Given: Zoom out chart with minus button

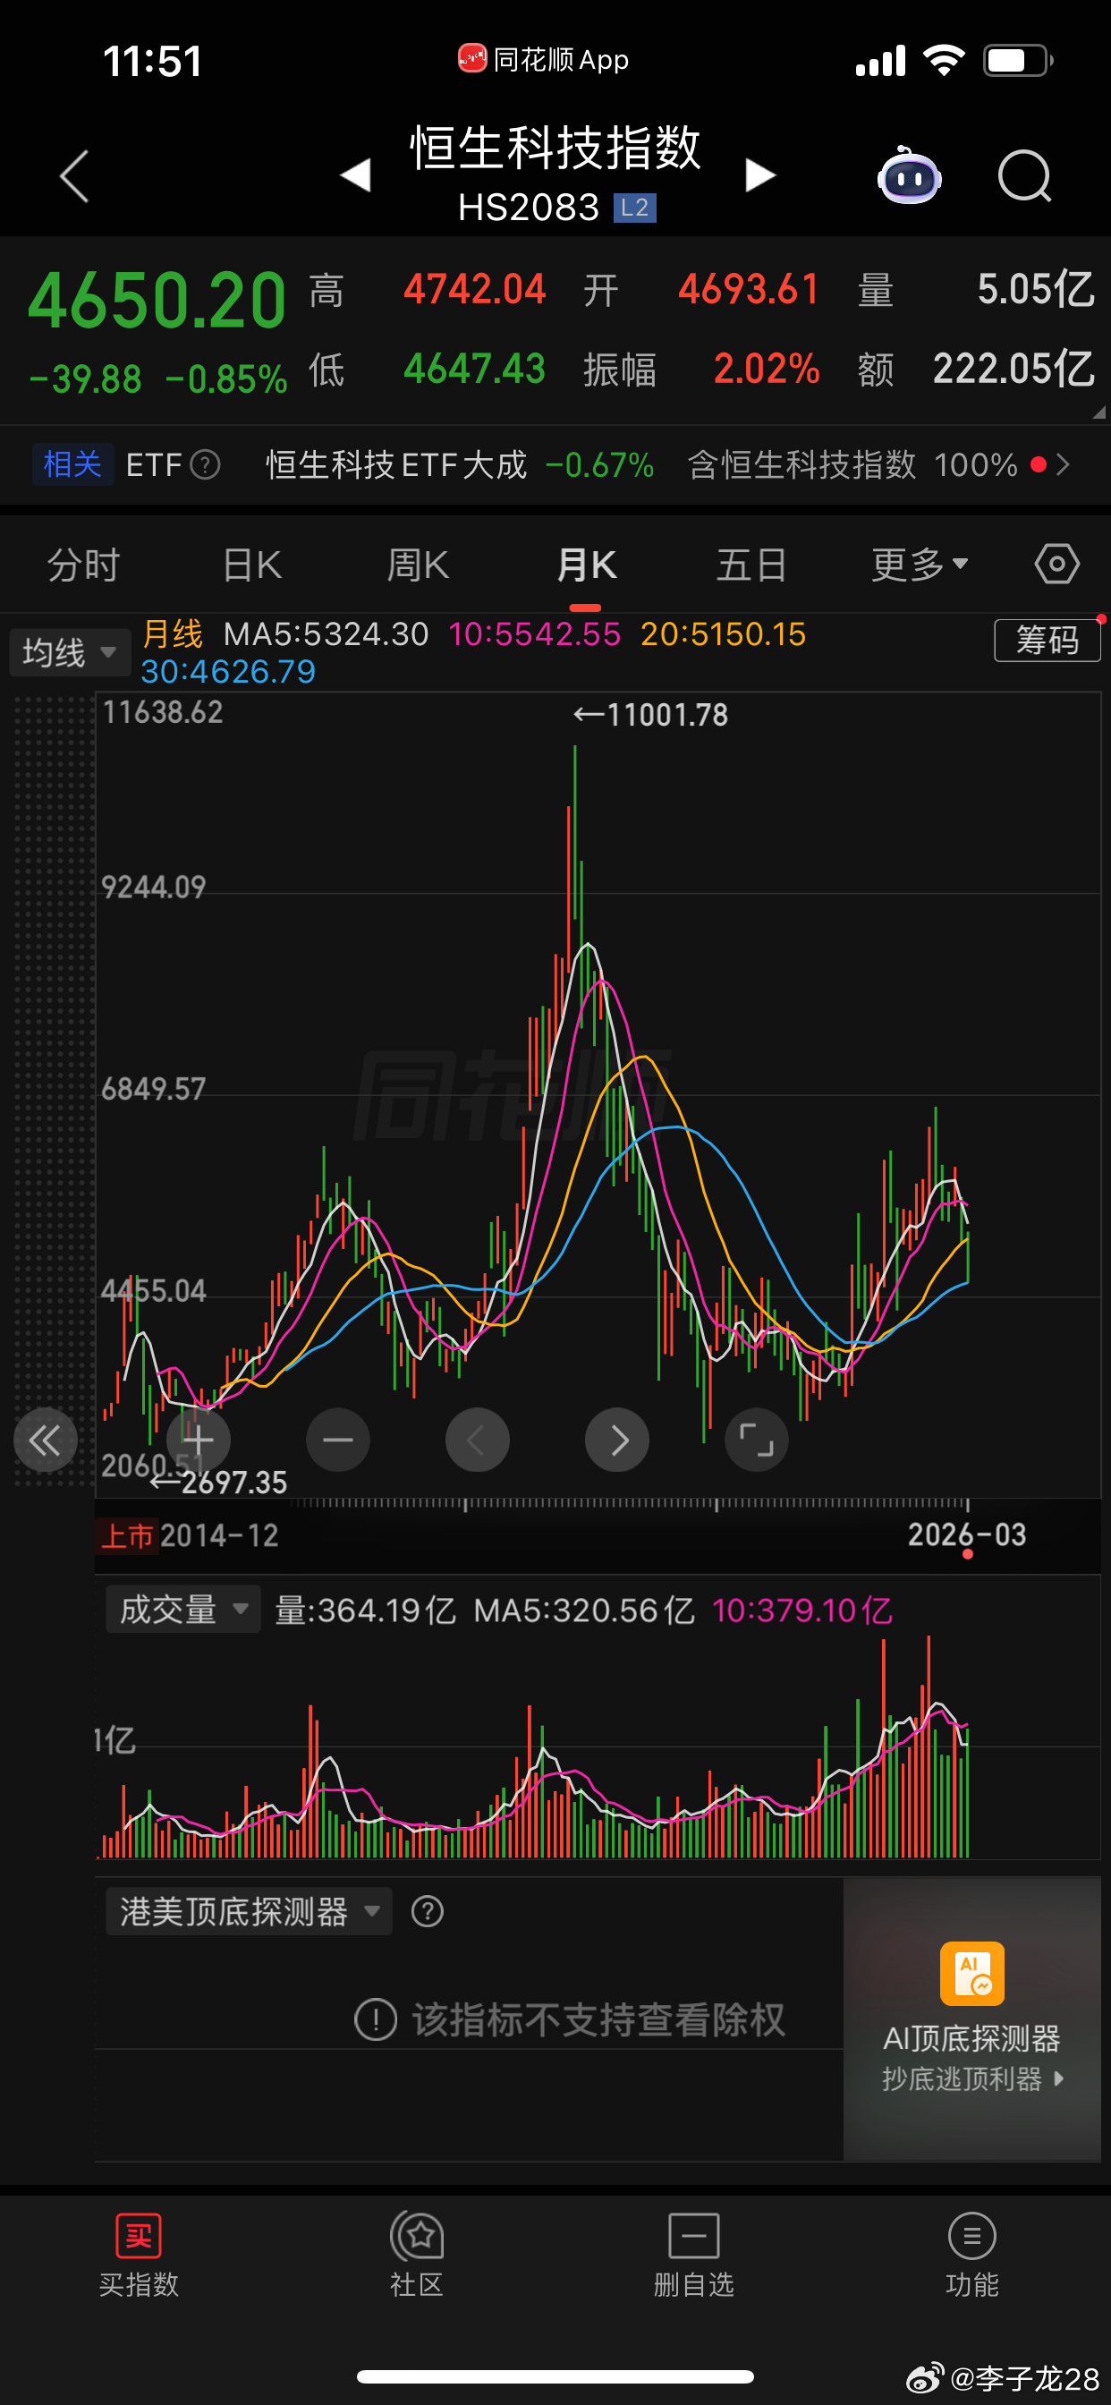Looking at the screenshot, I should (x=338, y=1440).
